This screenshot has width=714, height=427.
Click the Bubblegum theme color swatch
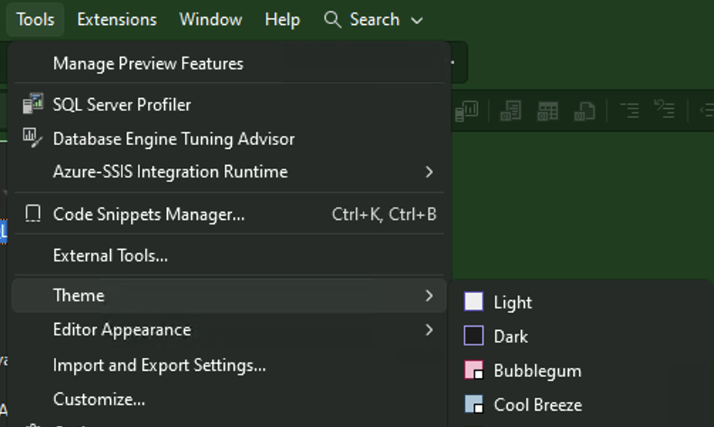[x=476, y=371]
